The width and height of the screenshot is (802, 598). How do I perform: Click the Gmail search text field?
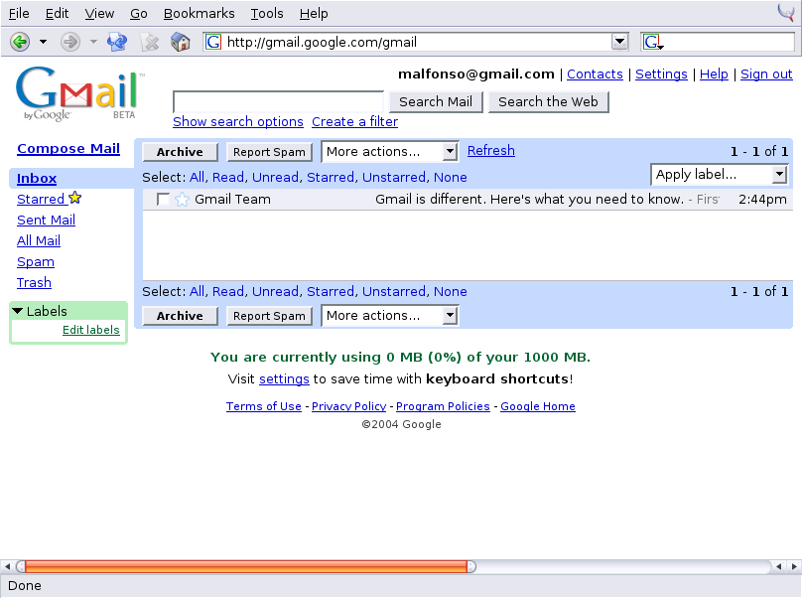[278, 102]
